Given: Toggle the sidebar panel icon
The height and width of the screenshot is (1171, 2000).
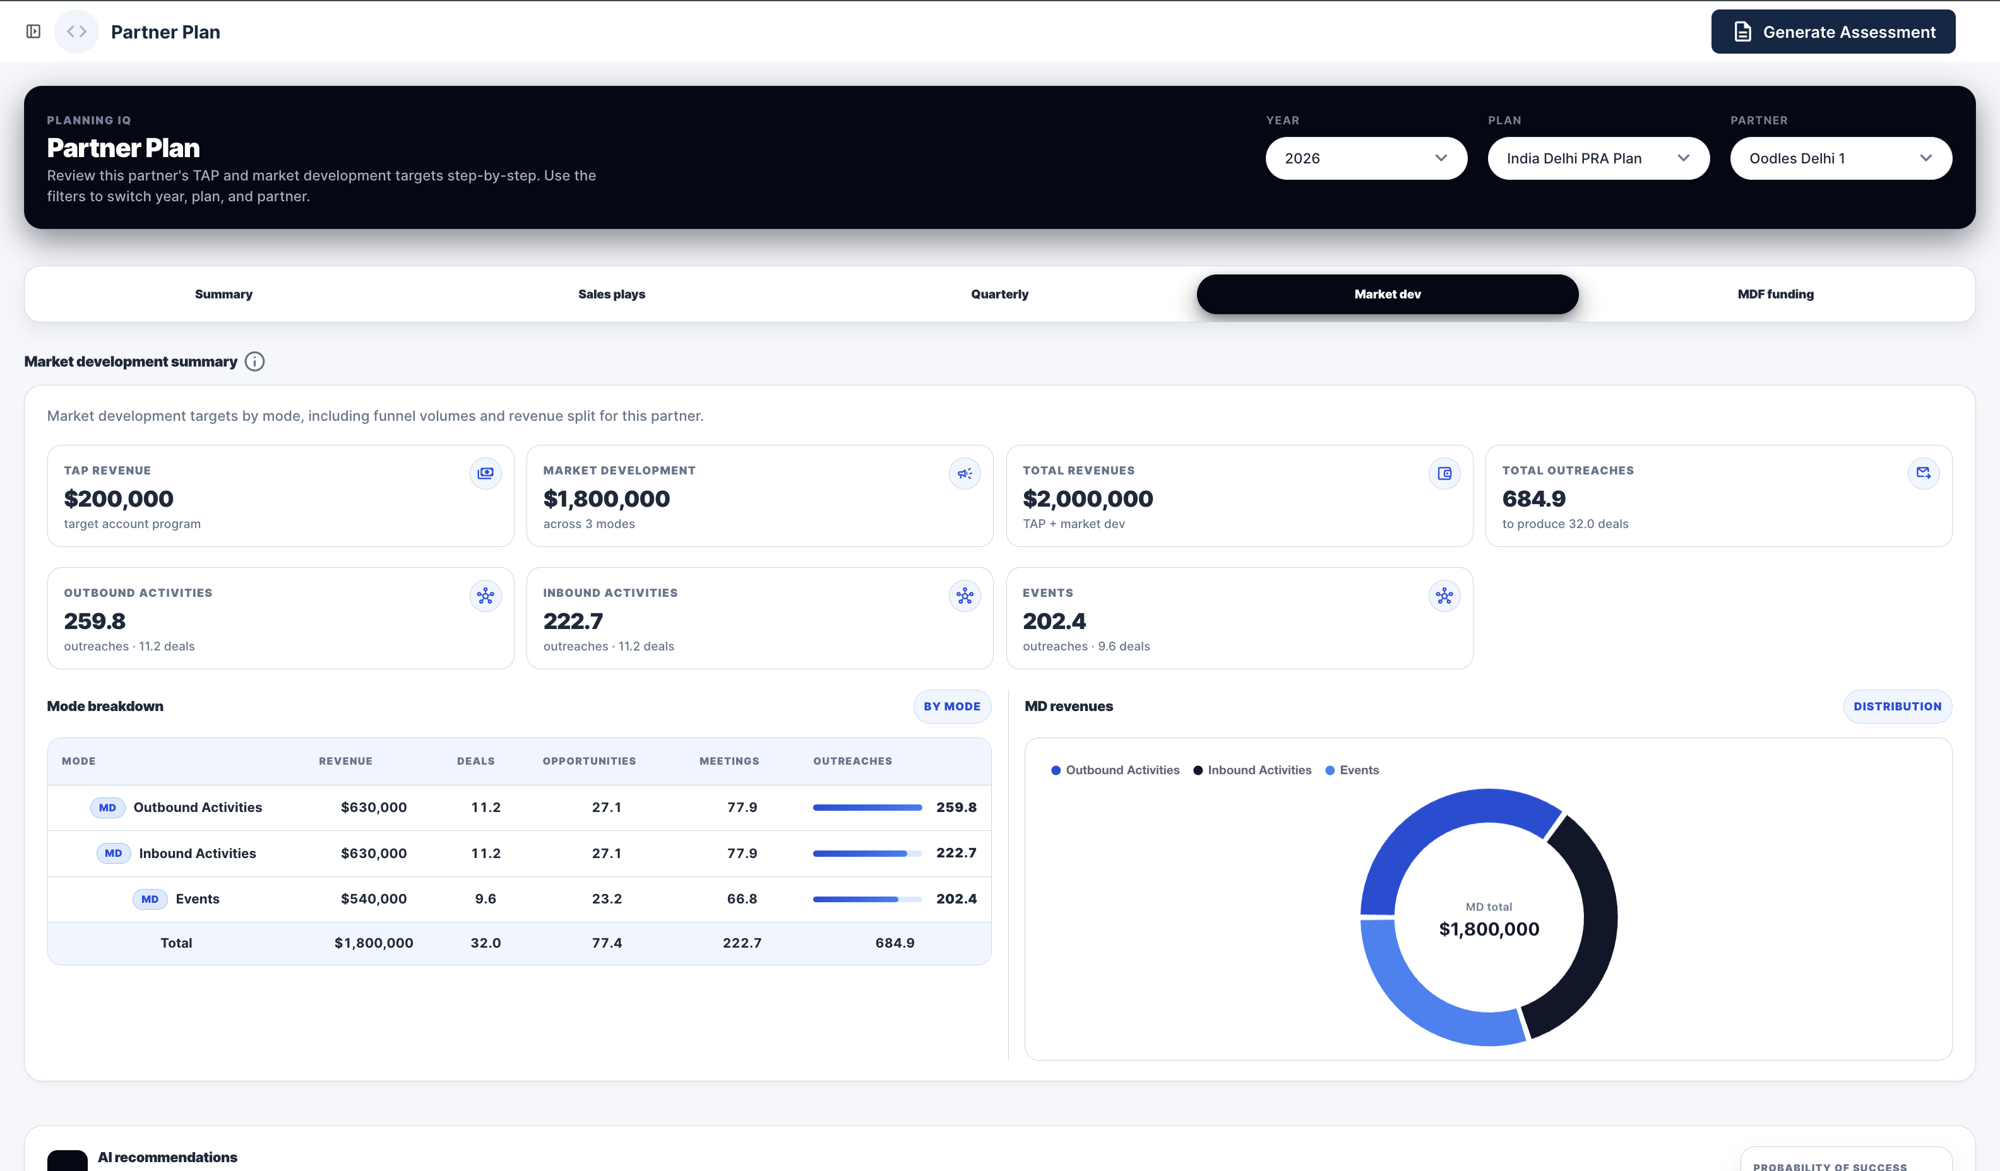Looking at the screenshot, I should [33, 32].
